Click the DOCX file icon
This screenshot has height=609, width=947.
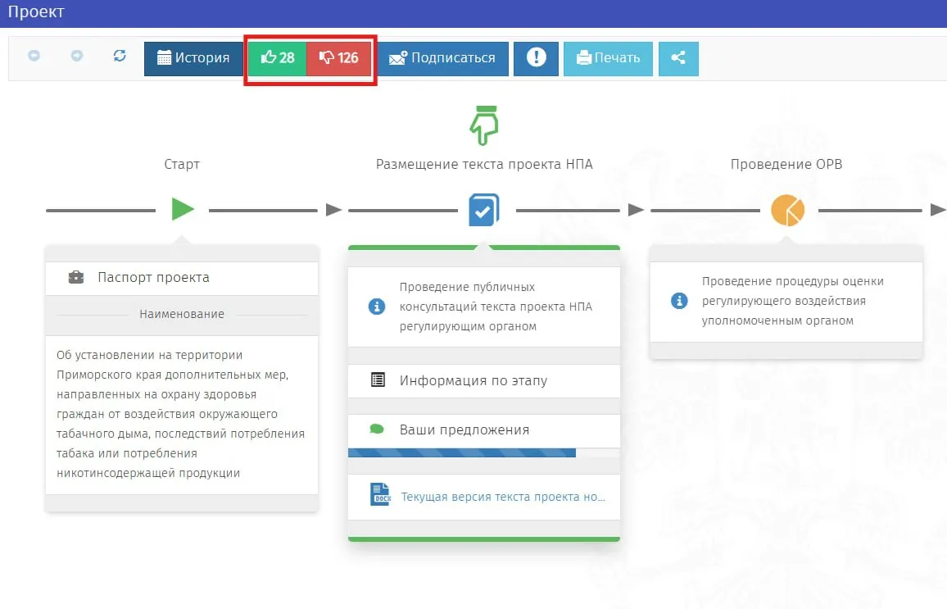click(380, 495)
